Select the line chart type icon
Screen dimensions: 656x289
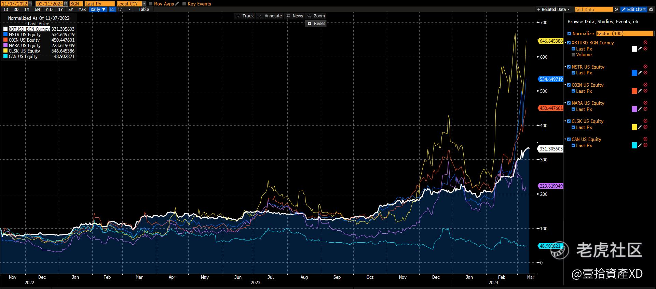[112, 10]
